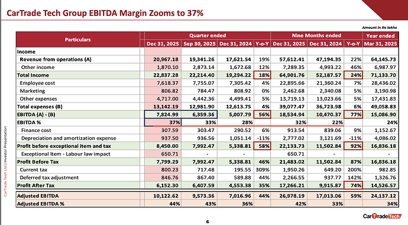408x225 pixels.
Task: Click the slide title about EBITDA Margin
Action: pos(105,13)
